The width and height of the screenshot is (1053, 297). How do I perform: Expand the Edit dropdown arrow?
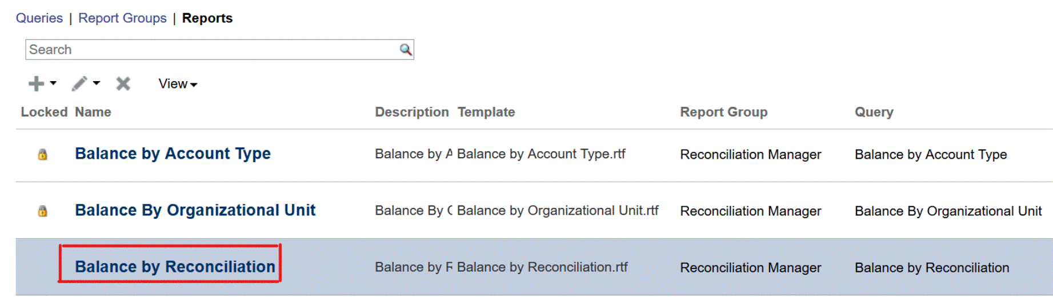(x=97, y=83)
